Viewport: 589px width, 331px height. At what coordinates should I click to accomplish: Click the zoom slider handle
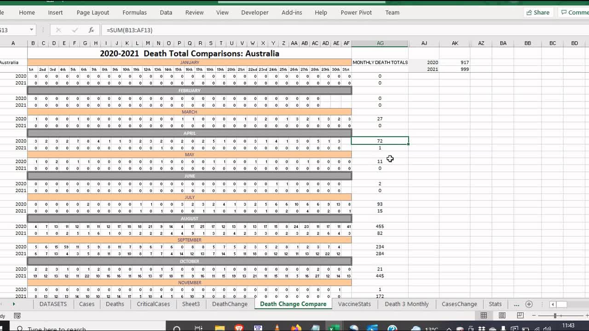pos(555,315)
